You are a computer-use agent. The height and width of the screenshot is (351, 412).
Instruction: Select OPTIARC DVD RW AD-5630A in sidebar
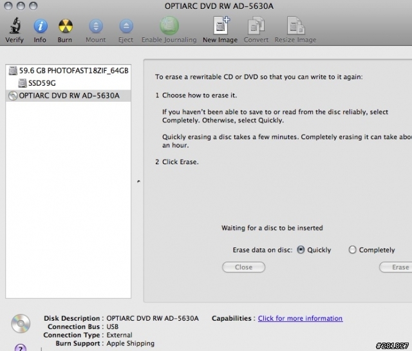[68, 95]
